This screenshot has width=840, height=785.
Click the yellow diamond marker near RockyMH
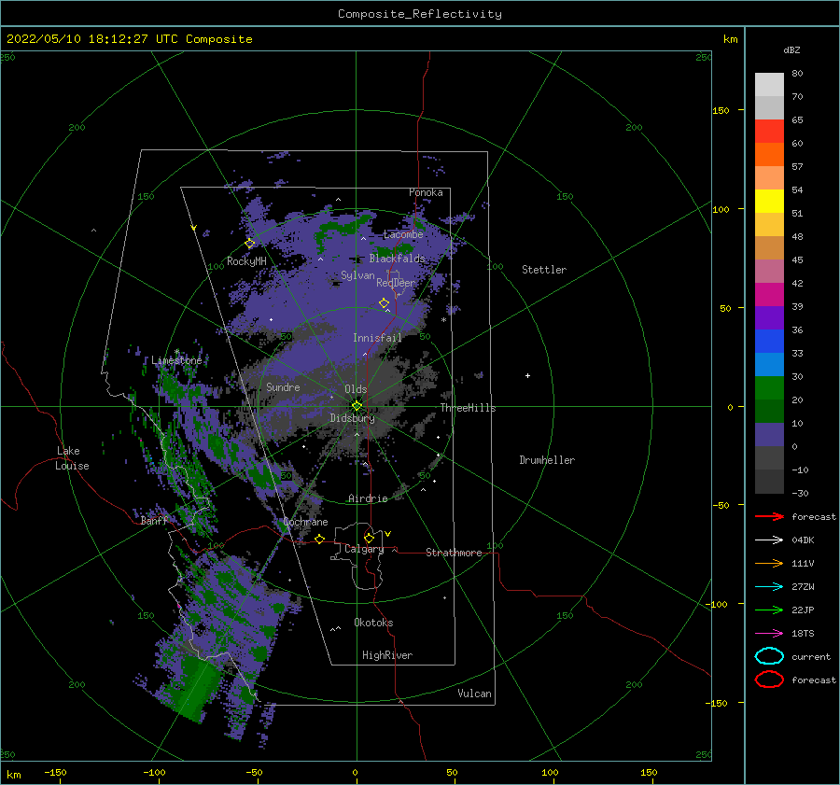(249, 244)
